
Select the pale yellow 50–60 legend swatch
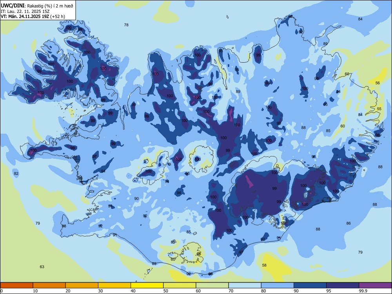click(x=180, y=285)
